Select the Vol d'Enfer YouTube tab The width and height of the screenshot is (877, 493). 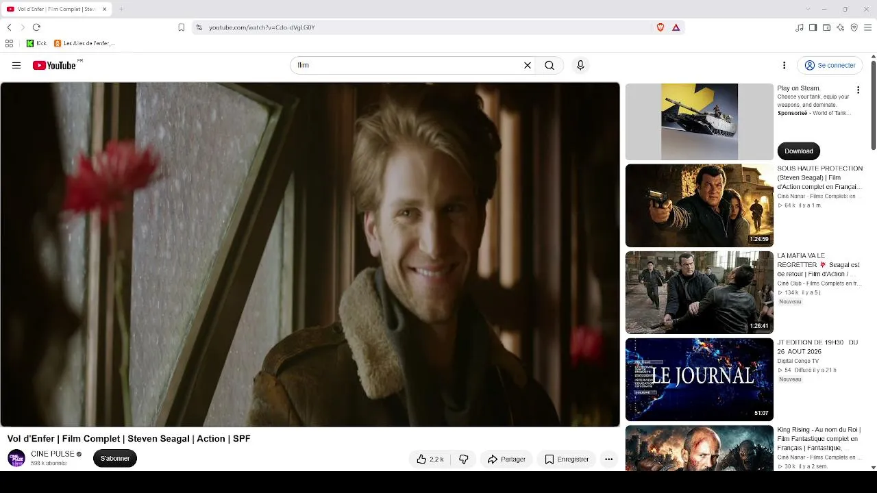[x=56, y=9]
